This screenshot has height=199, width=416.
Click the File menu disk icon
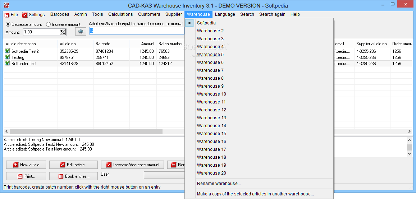7,15
